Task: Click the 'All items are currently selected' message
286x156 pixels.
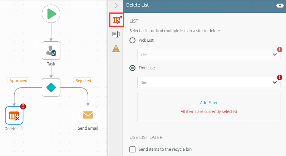Action: pyautogui.click(x=209, y=111)
